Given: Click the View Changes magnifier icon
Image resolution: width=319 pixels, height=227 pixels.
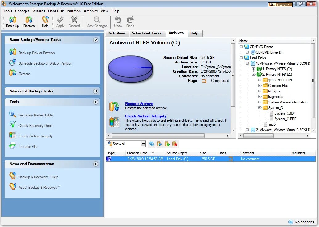Looking at the screenshot, I should tap(97, 20).
